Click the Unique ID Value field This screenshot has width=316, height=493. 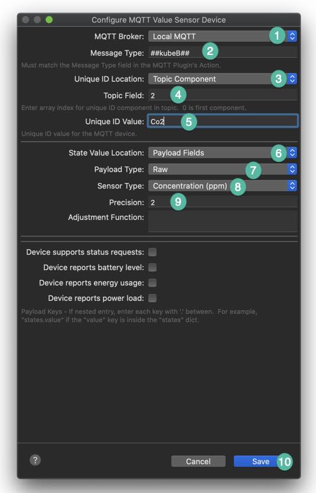[x=223, y=121]
